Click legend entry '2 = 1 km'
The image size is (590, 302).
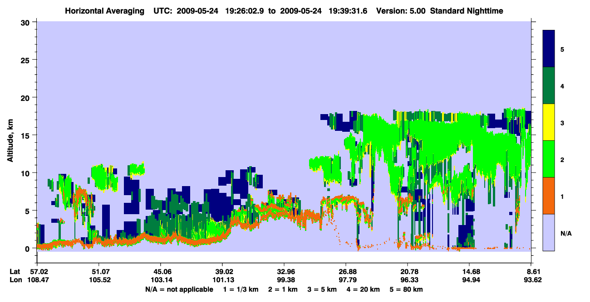(x=283, y=289)
